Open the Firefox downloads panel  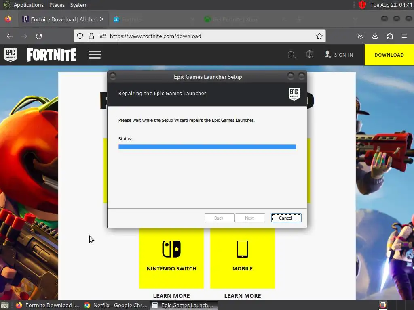point(375,36)
